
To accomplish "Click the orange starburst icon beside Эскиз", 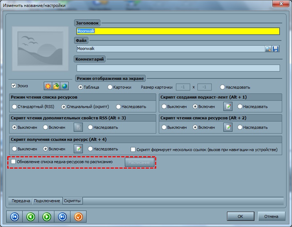I will tap(47, 86).
